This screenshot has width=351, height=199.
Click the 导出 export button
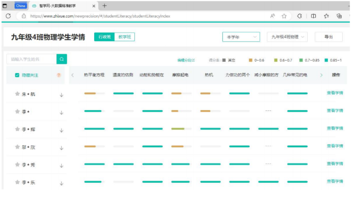tap(328, 37)
